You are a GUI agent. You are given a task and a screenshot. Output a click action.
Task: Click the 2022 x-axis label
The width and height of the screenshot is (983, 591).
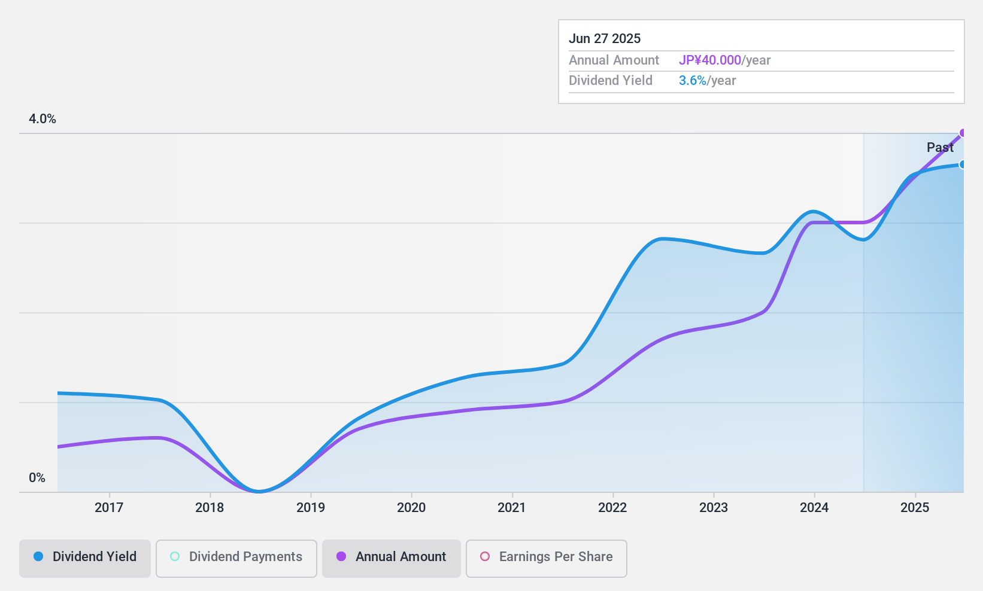(x=612, y=508)
